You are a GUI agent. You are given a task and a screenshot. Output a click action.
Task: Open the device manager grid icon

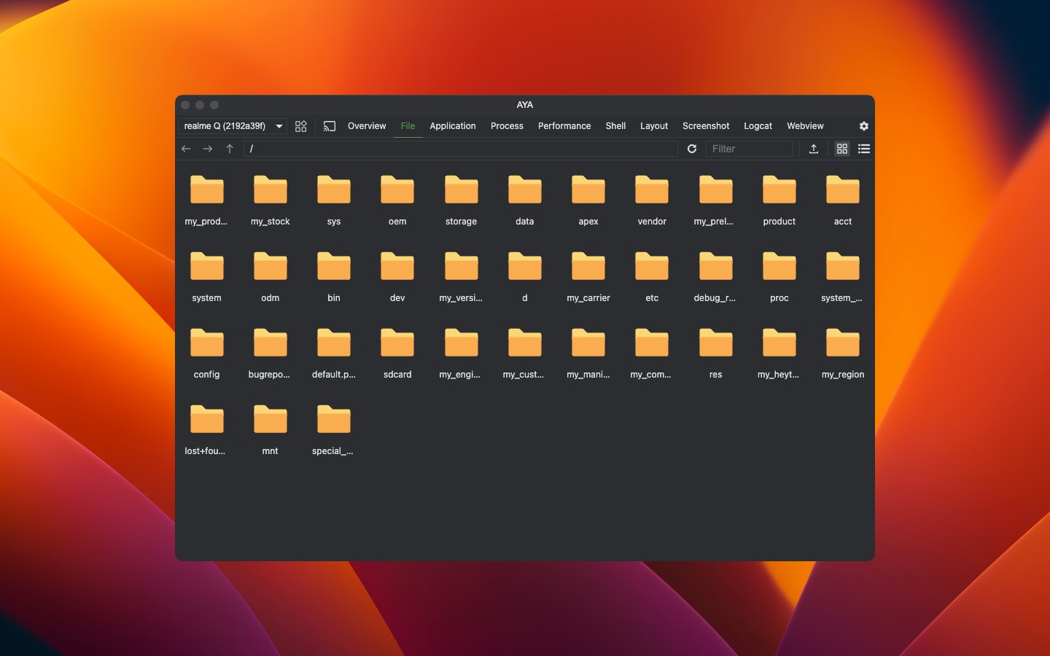300,126
